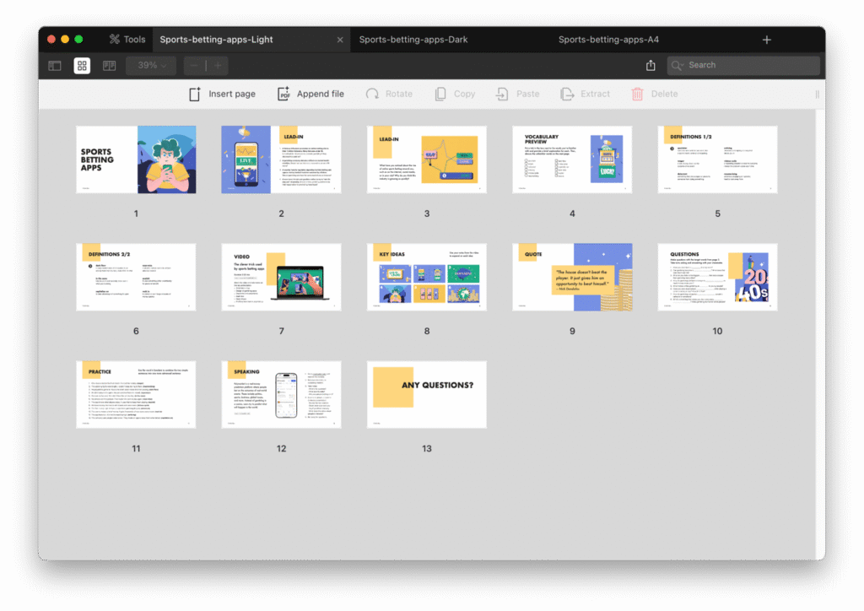Close the Sports-betting-apps-Light tab
The image size is (864, 611).
340,40
